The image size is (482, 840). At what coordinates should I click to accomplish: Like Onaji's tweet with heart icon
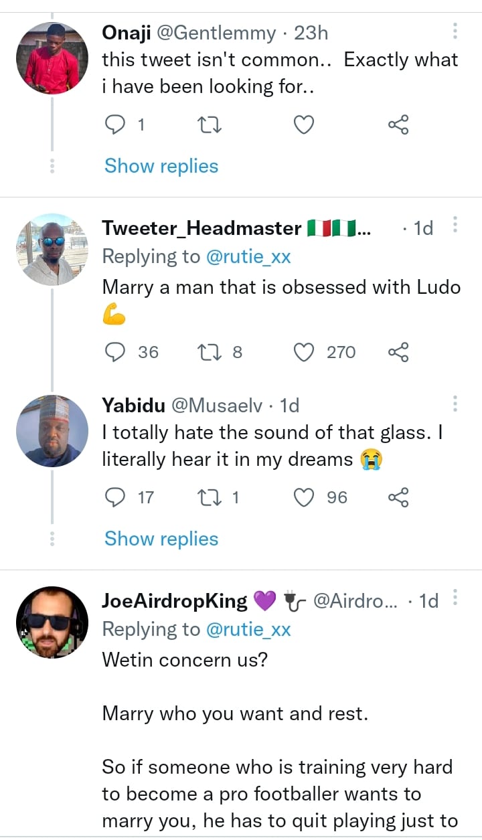coord(305,124)
